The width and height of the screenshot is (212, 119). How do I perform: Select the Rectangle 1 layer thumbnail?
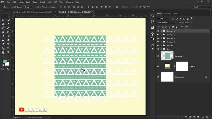point(167,56)
